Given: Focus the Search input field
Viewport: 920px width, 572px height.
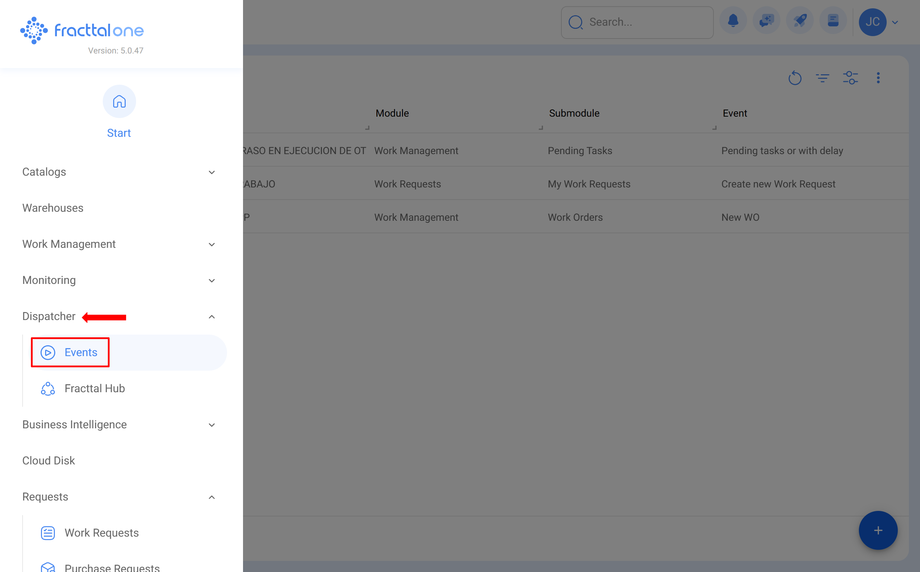Looking at the screenshot, I should (x=637, y=22).
